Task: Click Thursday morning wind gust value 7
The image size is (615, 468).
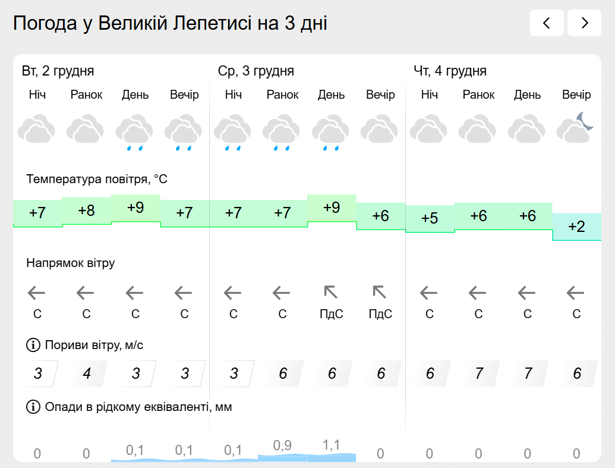Action: (479, 373)
